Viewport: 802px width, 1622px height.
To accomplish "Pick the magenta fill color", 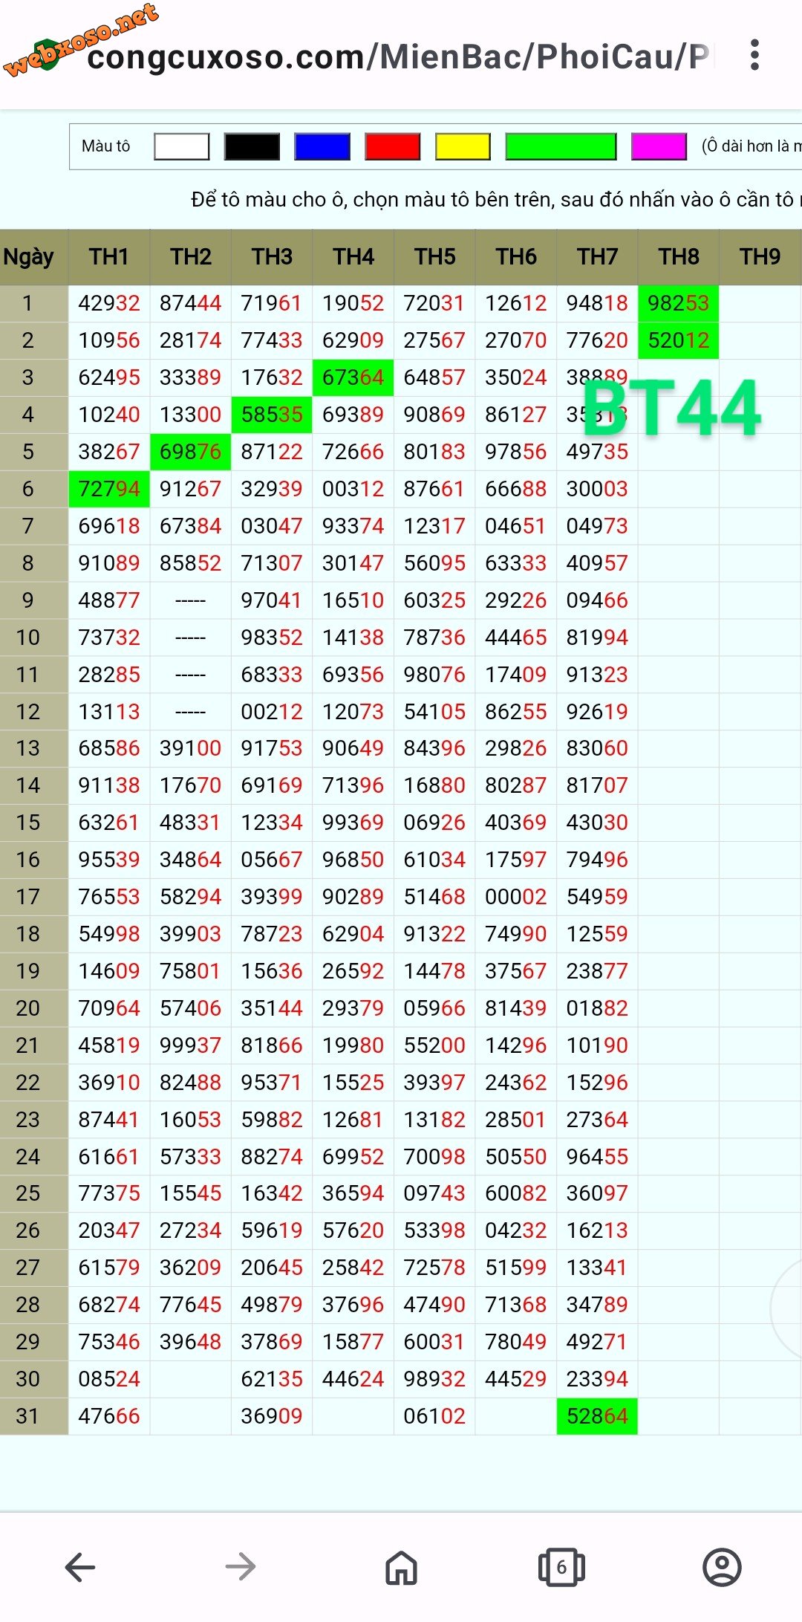I will [659, 146].
